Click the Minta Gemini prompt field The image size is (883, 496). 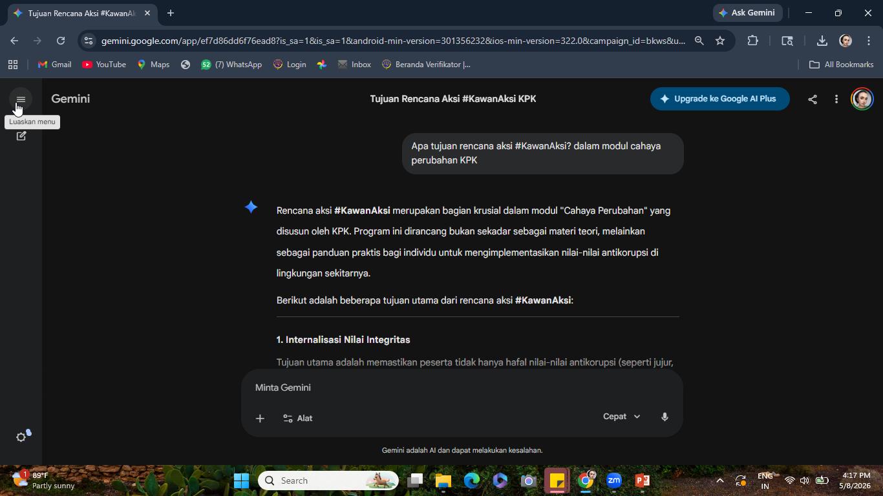tap(462, 387)
